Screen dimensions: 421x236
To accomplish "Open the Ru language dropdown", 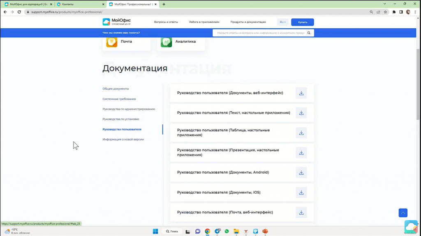I will click(283, 22).
